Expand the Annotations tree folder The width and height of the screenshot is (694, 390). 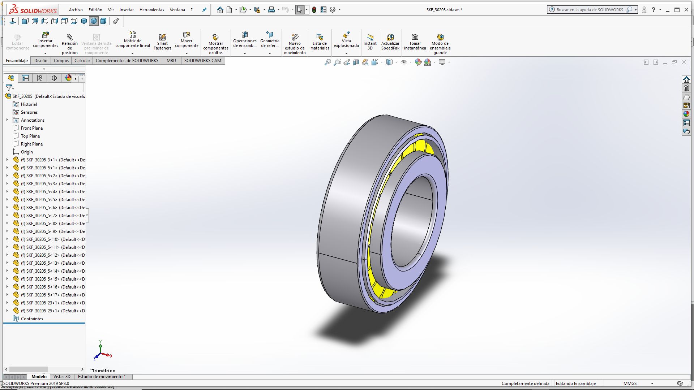pos(7,120)
